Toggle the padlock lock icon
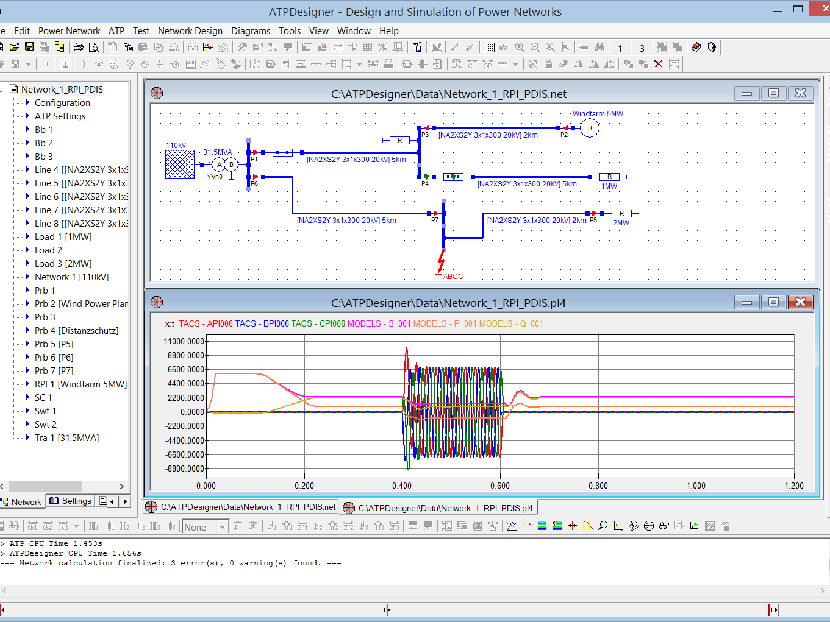 548,64
